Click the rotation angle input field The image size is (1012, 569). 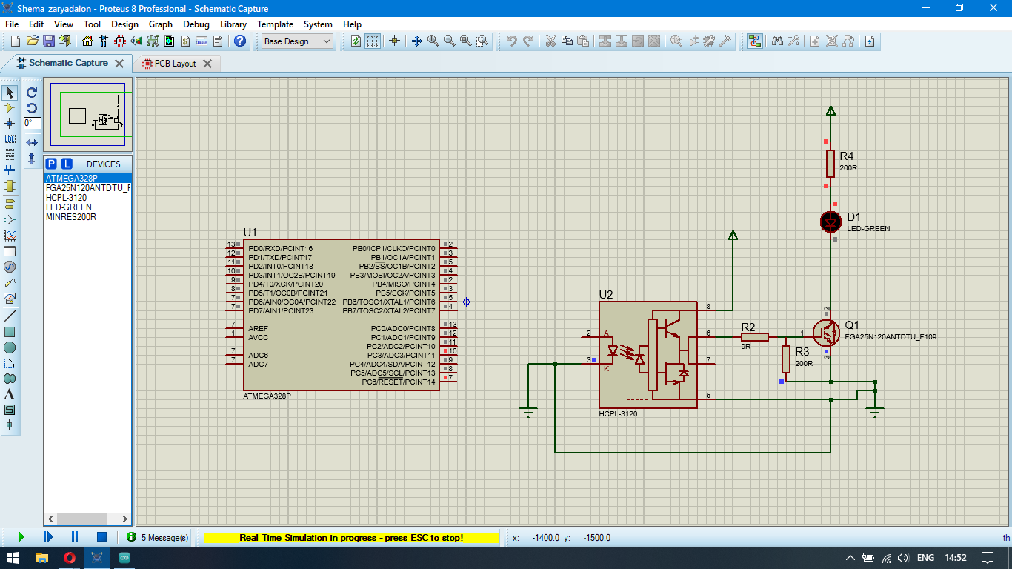click(x=33, y=124)
